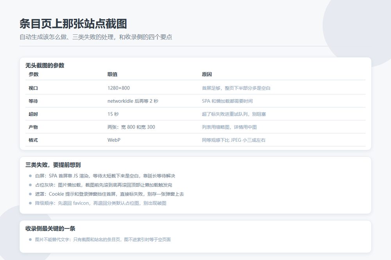Click the heading 三类失败，要提前想到
Screen dimensions: 391x260
click(53, 165)
